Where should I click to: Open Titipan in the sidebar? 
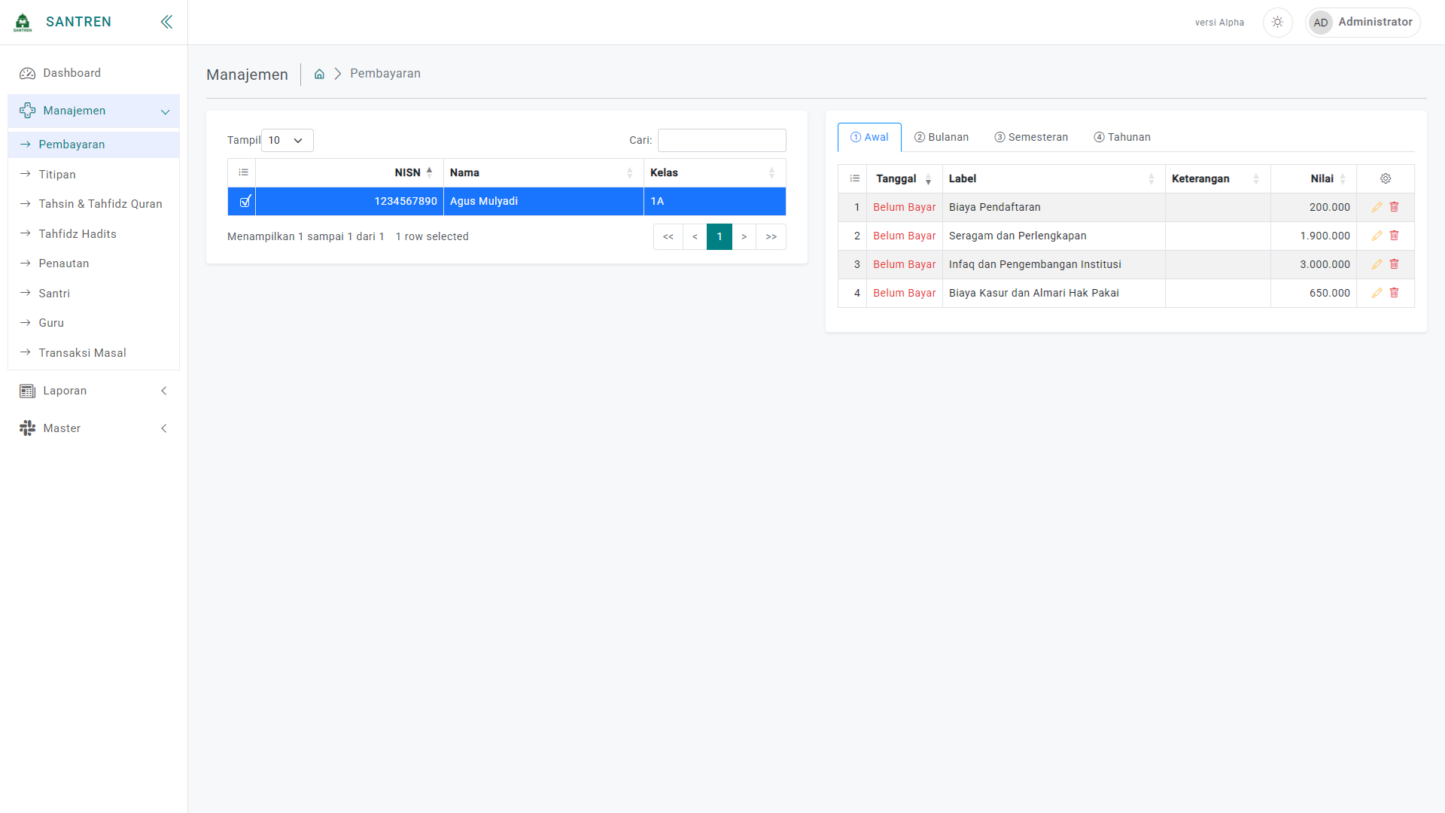[x=93, y=175]
